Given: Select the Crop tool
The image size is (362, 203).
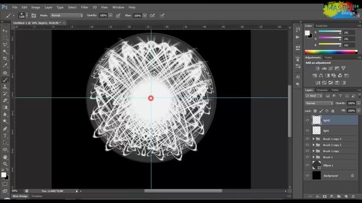Looking at the screenshot, I should [x=5, y=59].
